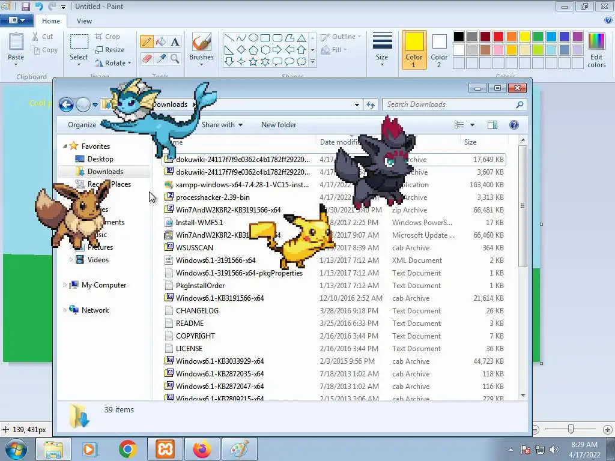The image size is (615, 461).
Task: Open Explorer Help question mark icon
Action: [x=514, y=125]
